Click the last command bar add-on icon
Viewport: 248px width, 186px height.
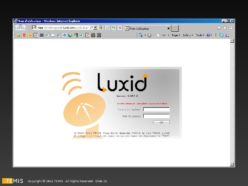point(227,35)
